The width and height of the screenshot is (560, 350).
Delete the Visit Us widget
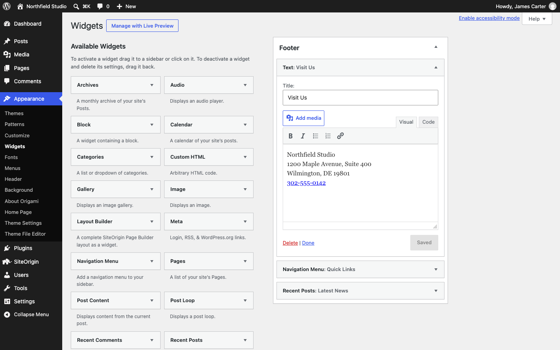pyautogui.click(x=290, y=243)
